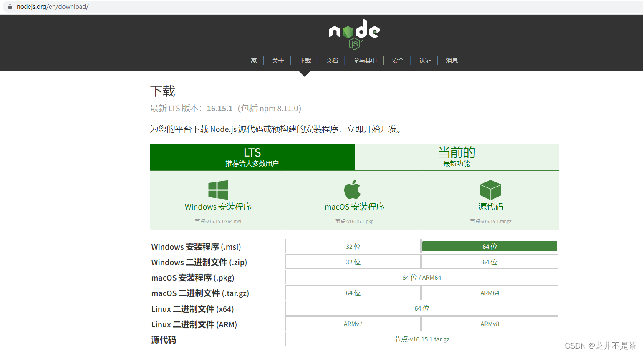This screenshot has width=643, height=354.
Task: Open the 认证 (Certification) nav item
Action: coord(425,61)
